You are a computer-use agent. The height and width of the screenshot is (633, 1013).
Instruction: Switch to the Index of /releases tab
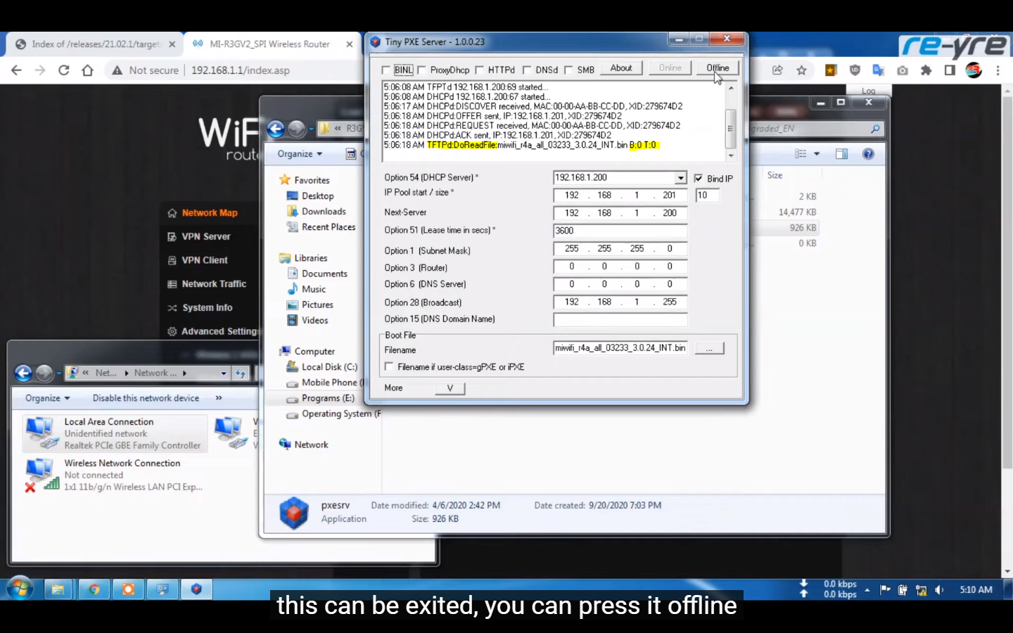[96, 44]
